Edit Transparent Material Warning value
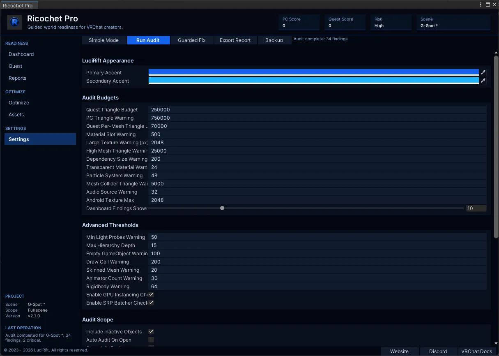 pyautogui.click(x=317, y=167)
